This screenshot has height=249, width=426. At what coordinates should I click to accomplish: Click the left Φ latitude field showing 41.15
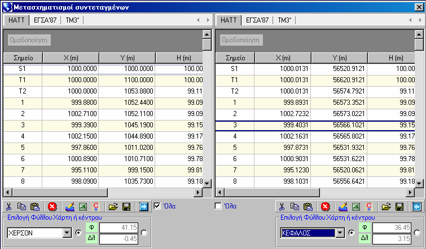[118, 227]
